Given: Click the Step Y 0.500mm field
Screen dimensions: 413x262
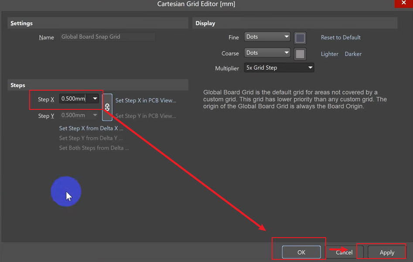Looking at the screenshot, I should (79, 115).
